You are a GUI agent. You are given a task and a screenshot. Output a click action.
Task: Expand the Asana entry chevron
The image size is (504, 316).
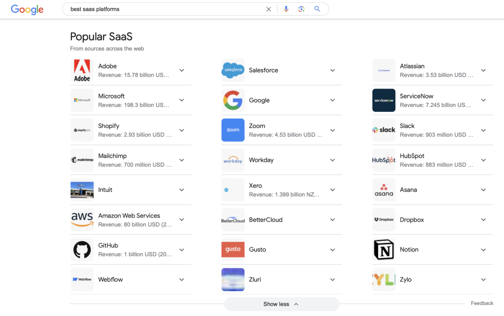click(483, 190)
